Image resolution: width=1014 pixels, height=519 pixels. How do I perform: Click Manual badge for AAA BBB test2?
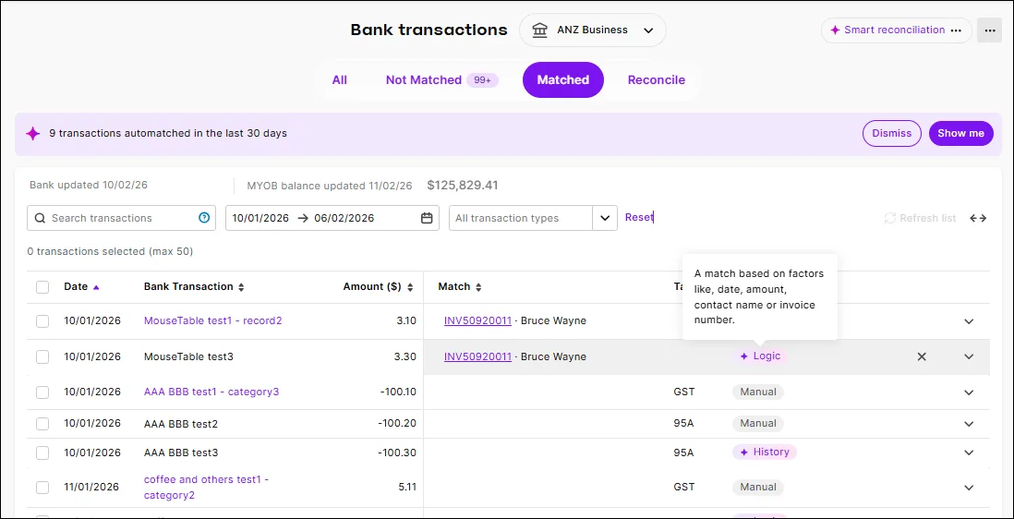click(x=758, y=423)
